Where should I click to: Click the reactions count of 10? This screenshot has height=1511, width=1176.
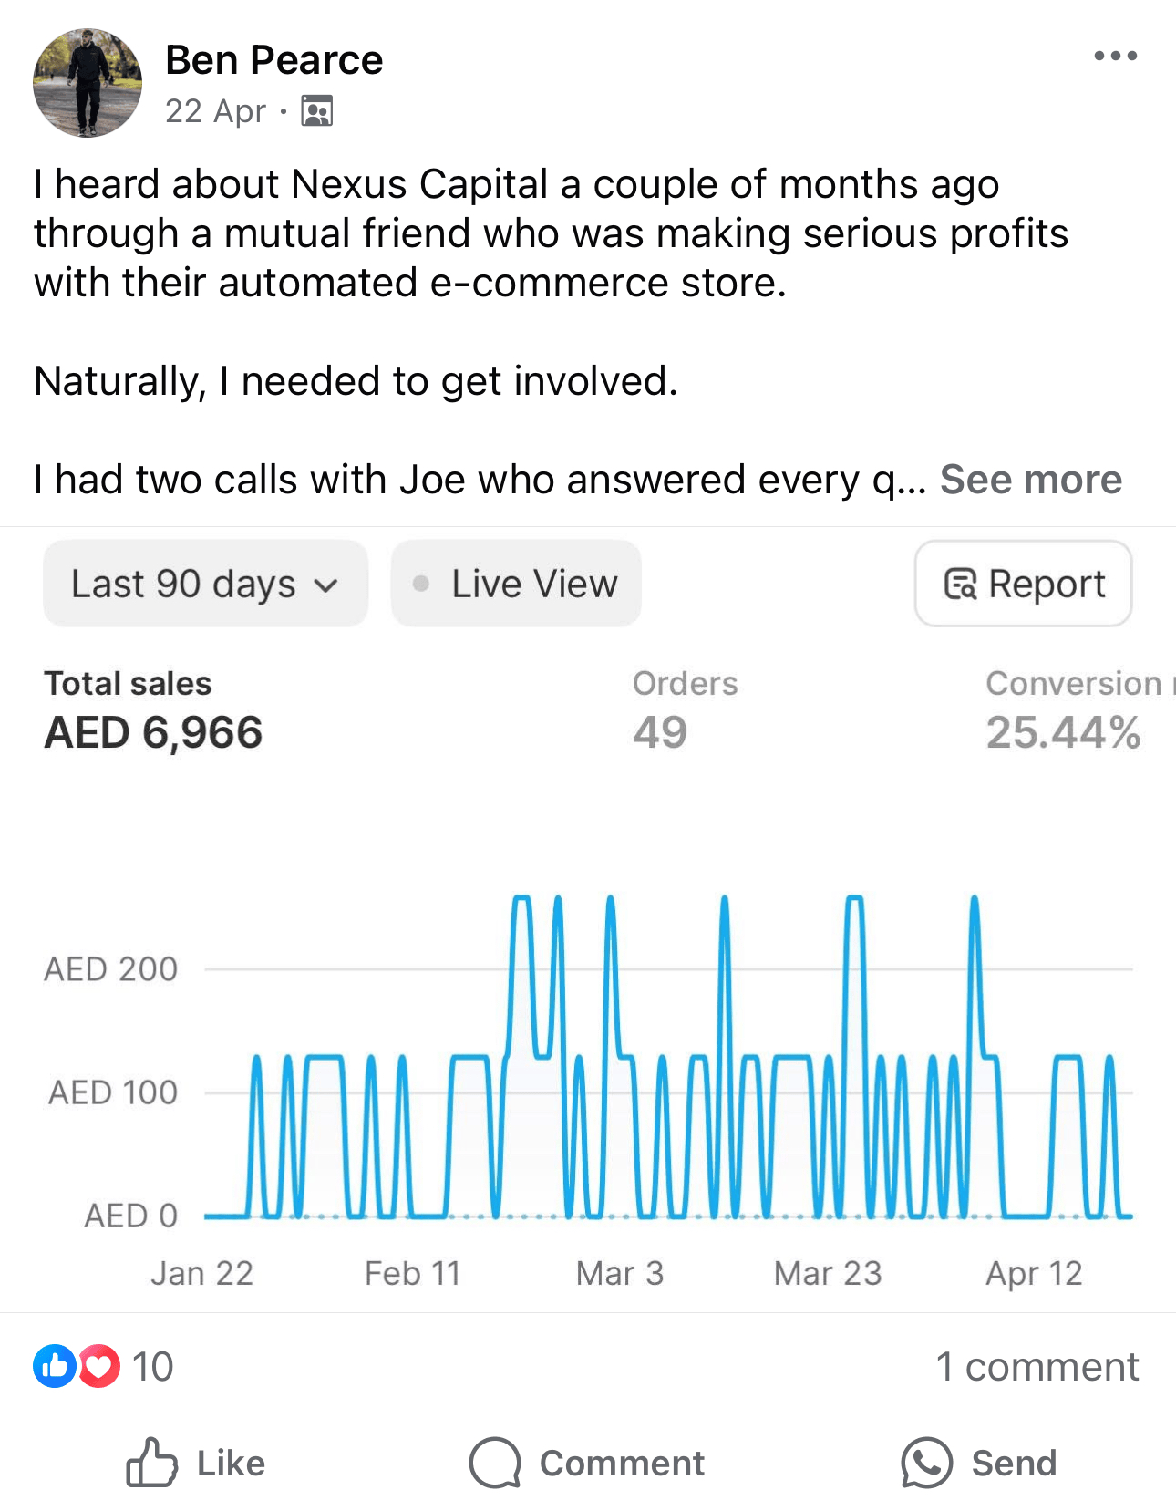152,1367
